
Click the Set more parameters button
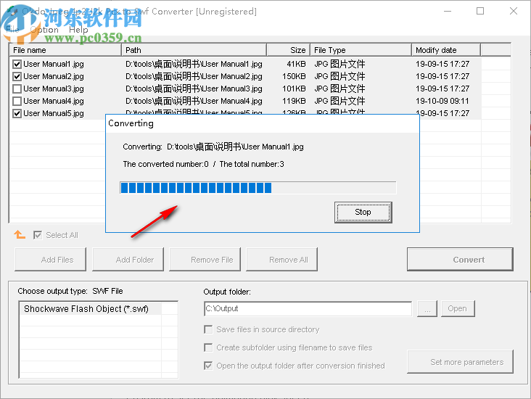pos(460,362)
